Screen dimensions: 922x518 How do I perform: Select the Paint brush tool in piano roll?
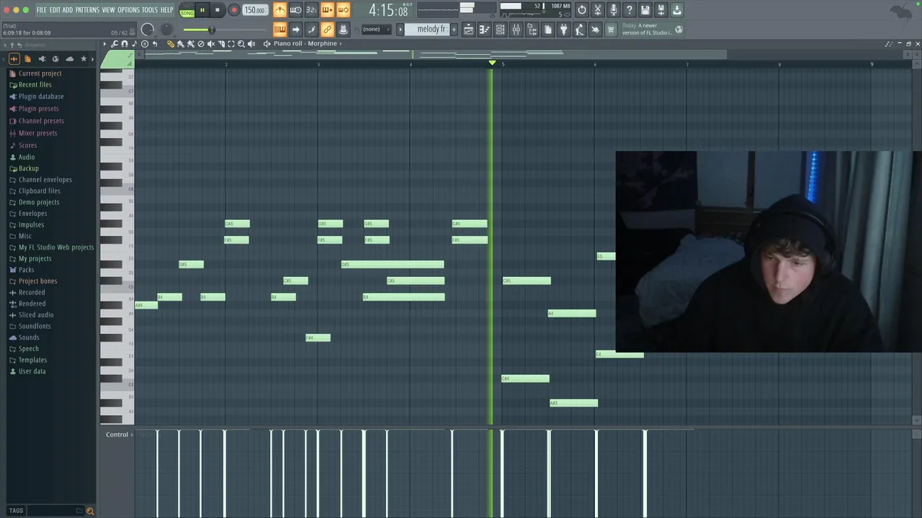[181, 44]
